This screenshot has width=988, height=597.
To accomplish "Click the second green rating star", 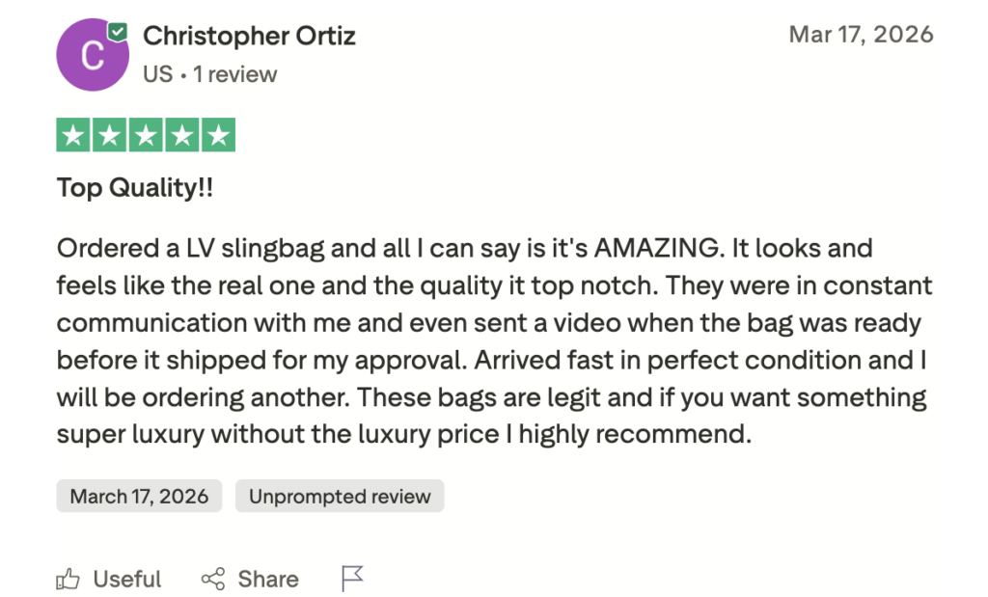I will (109, 136).
